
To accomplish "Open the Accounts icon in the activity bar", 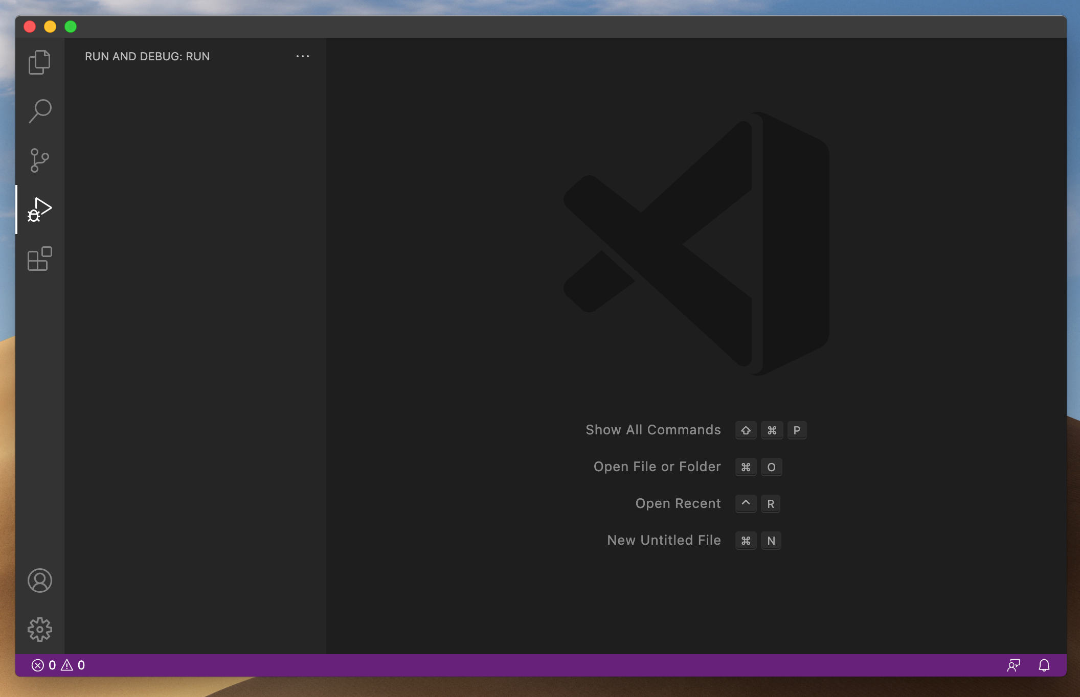I will click(40, 580).
